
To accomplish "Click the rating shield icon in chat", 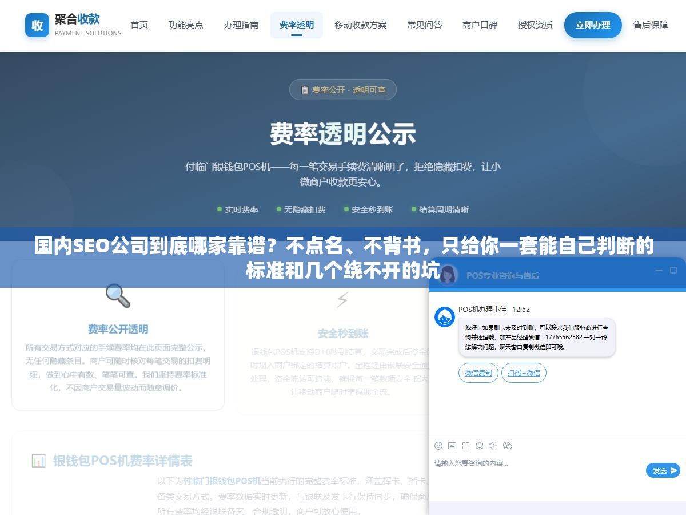I will (x=480, y=446).
